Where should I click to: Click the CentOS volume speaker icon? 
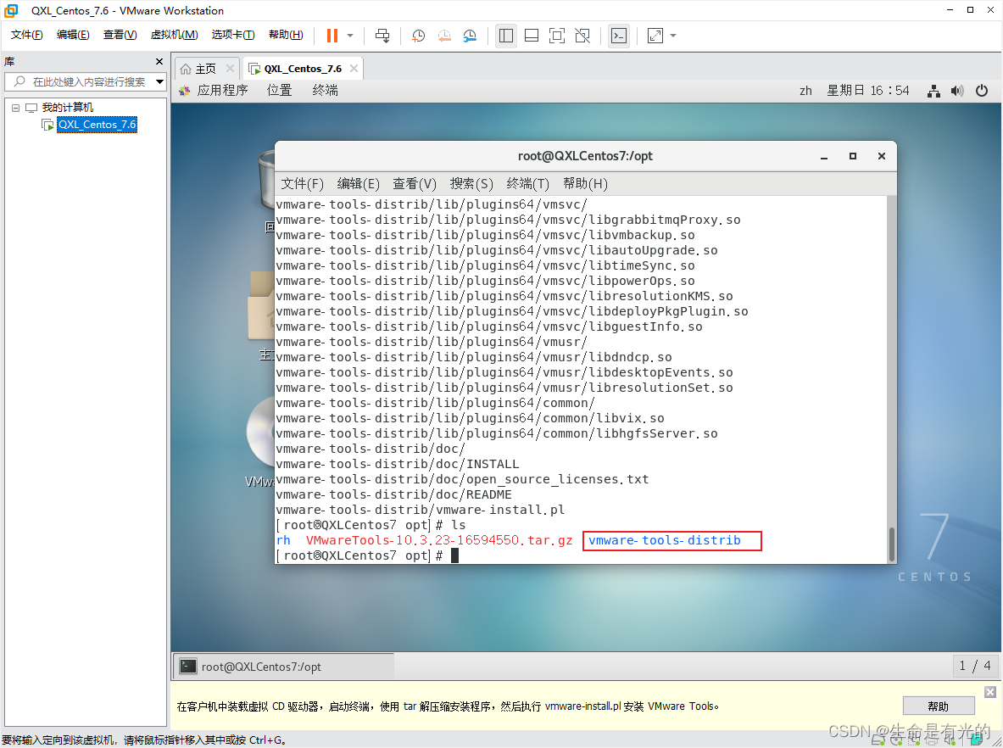pos(957,91)
